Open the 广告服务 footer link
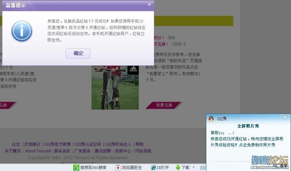291x171 pixels. tap(82, 151)
